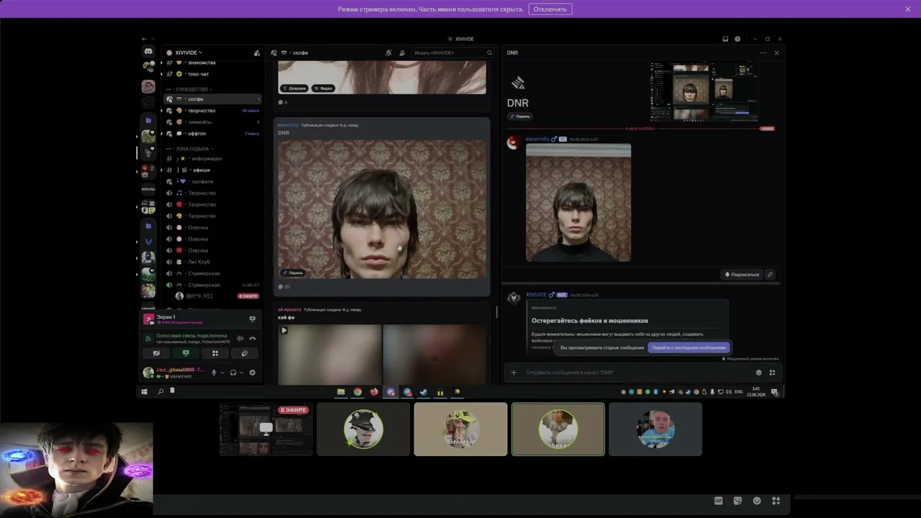Switch to Chrome in the shared screen taskbar

[x=358, y=392]
